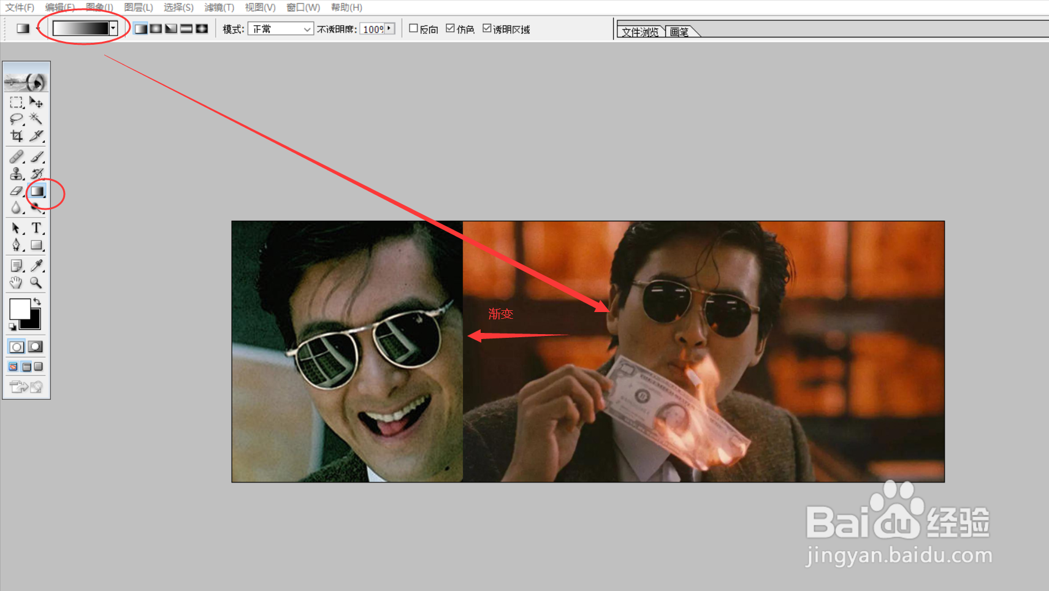Screen dimensions: 1049x591
Task: Toggle the 反向 (reverse) checkbox
Action: click(414, 28)
